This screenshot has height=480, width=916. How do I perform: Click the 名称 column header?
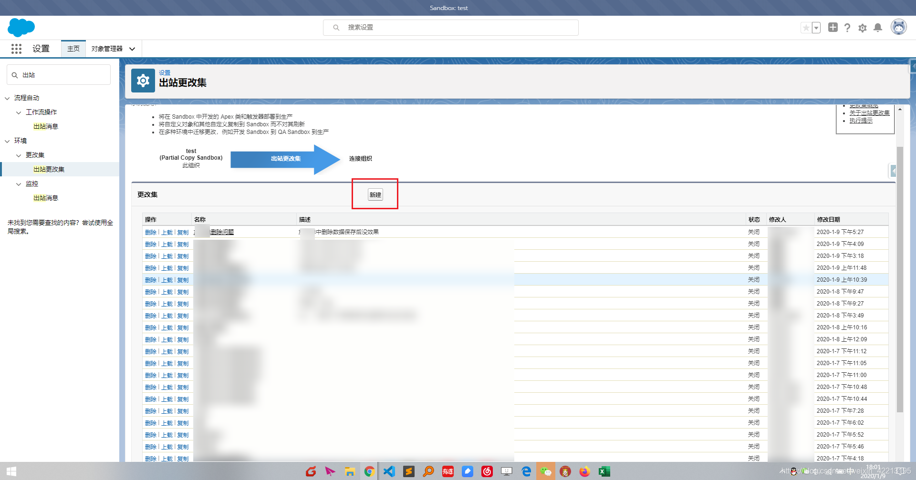pyautogui.click(x=200, y=220)
